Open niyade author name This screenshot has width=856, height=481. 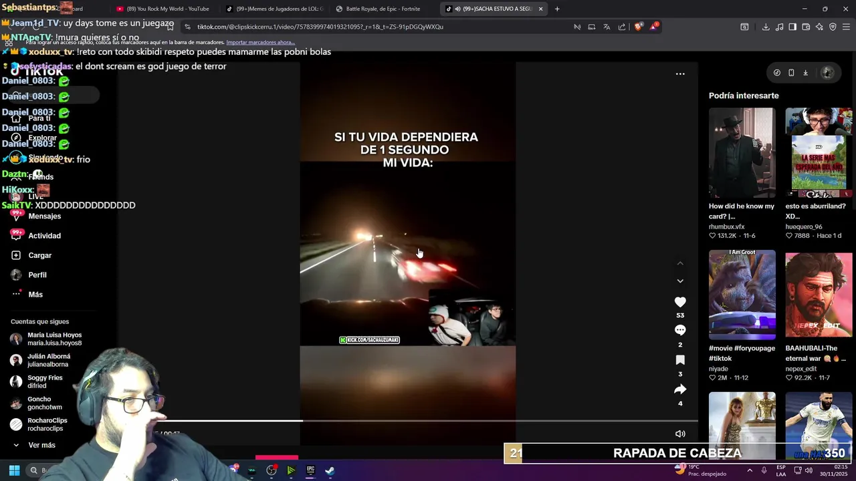(718, 369)
